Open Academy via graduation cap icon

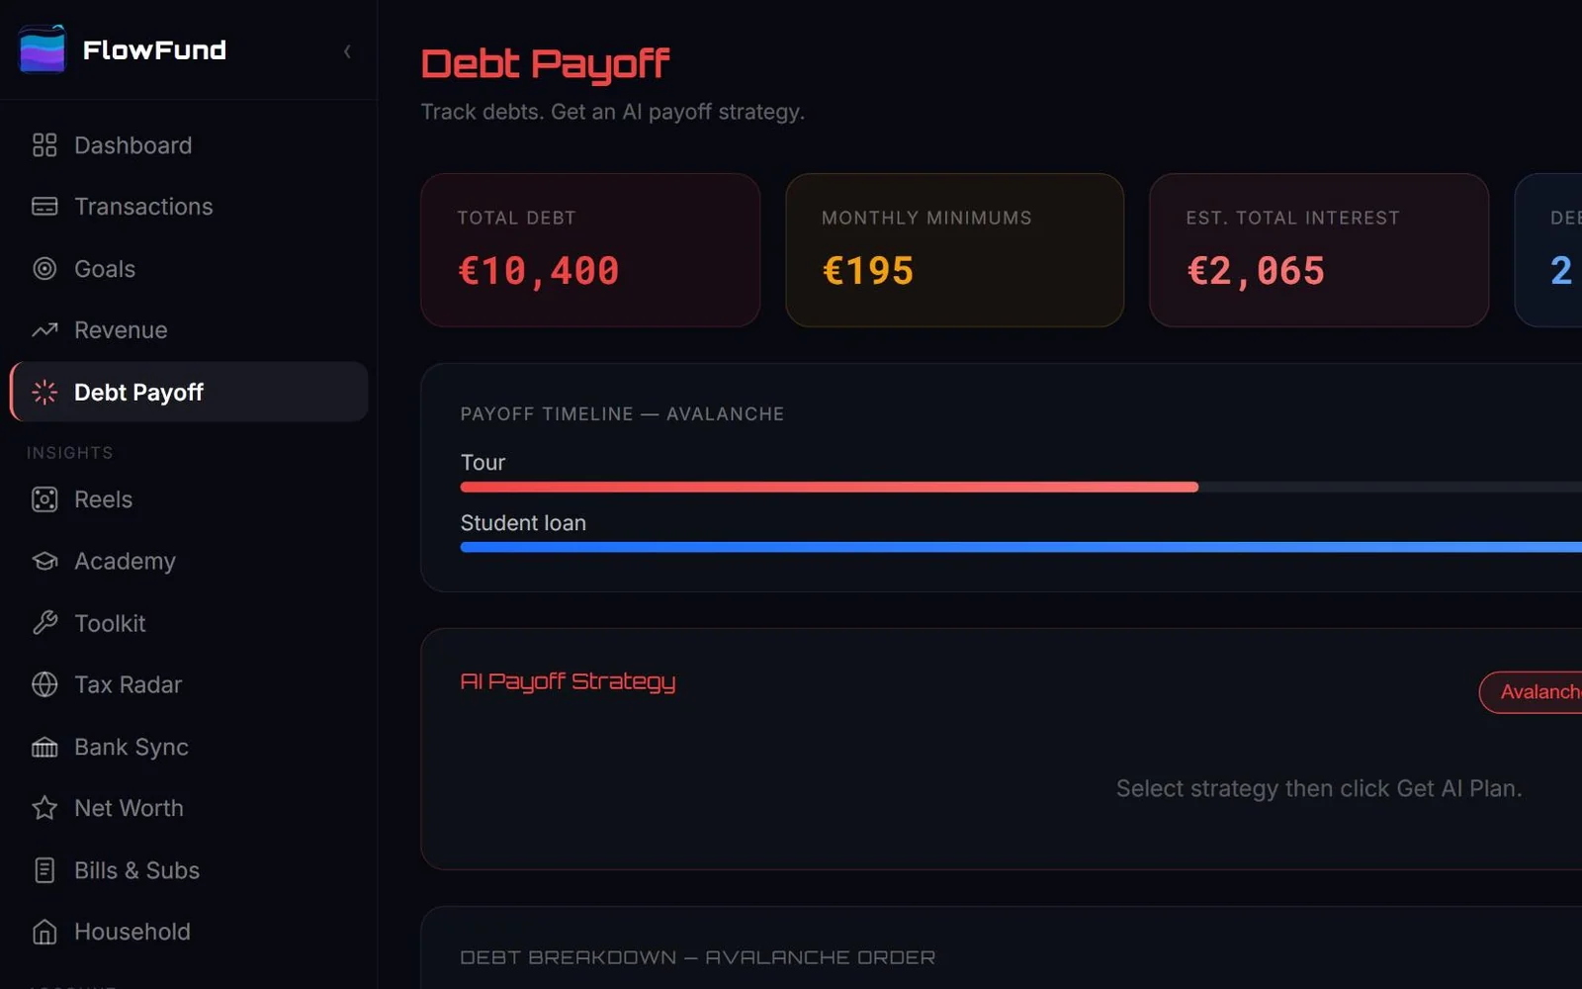click(44, 561)
